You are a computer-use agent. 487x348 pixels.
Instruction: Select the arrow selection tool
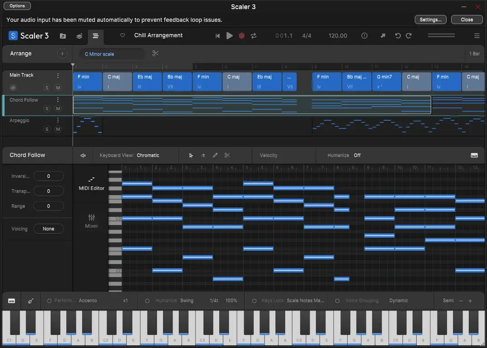pyautogui.click(x=191, y=155)
